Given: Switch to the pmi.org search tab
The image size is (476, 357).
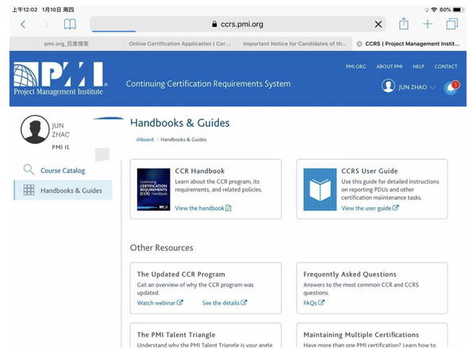Looking at the screenshot, I should (x=67, y=44).
